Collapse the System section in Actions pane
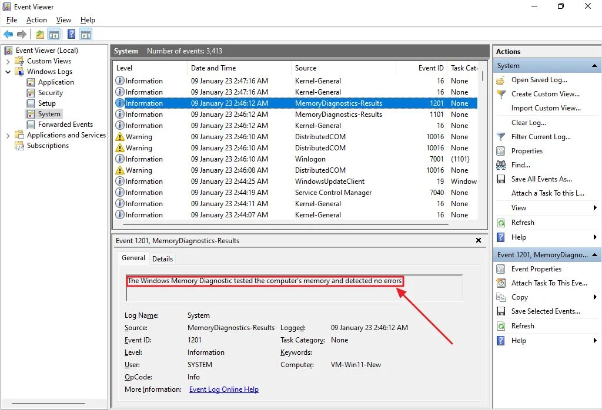This screenshot has height=410, width=602. pyautogui.click(x=594, y=66)
